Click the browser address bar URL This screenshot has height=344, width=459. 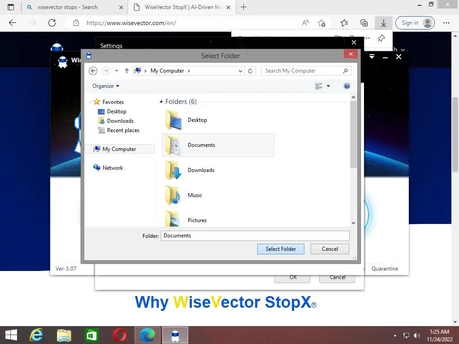131,23
